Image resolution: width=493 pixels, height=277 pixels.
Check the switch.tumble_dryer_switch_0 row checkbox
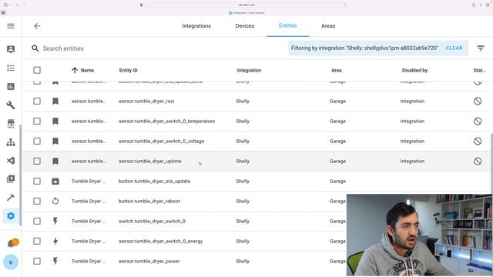[37, 221]
